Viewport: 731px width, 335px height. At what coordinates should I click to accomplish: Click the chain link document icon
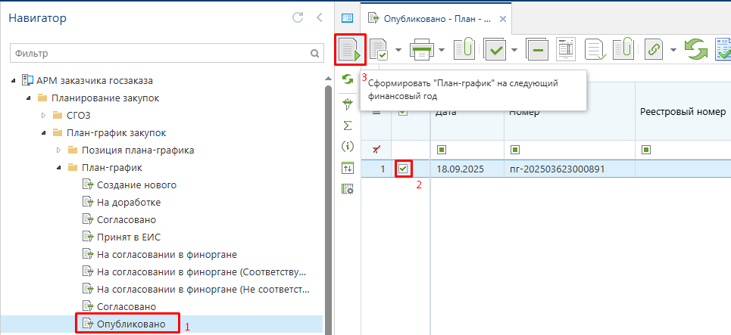654,50
